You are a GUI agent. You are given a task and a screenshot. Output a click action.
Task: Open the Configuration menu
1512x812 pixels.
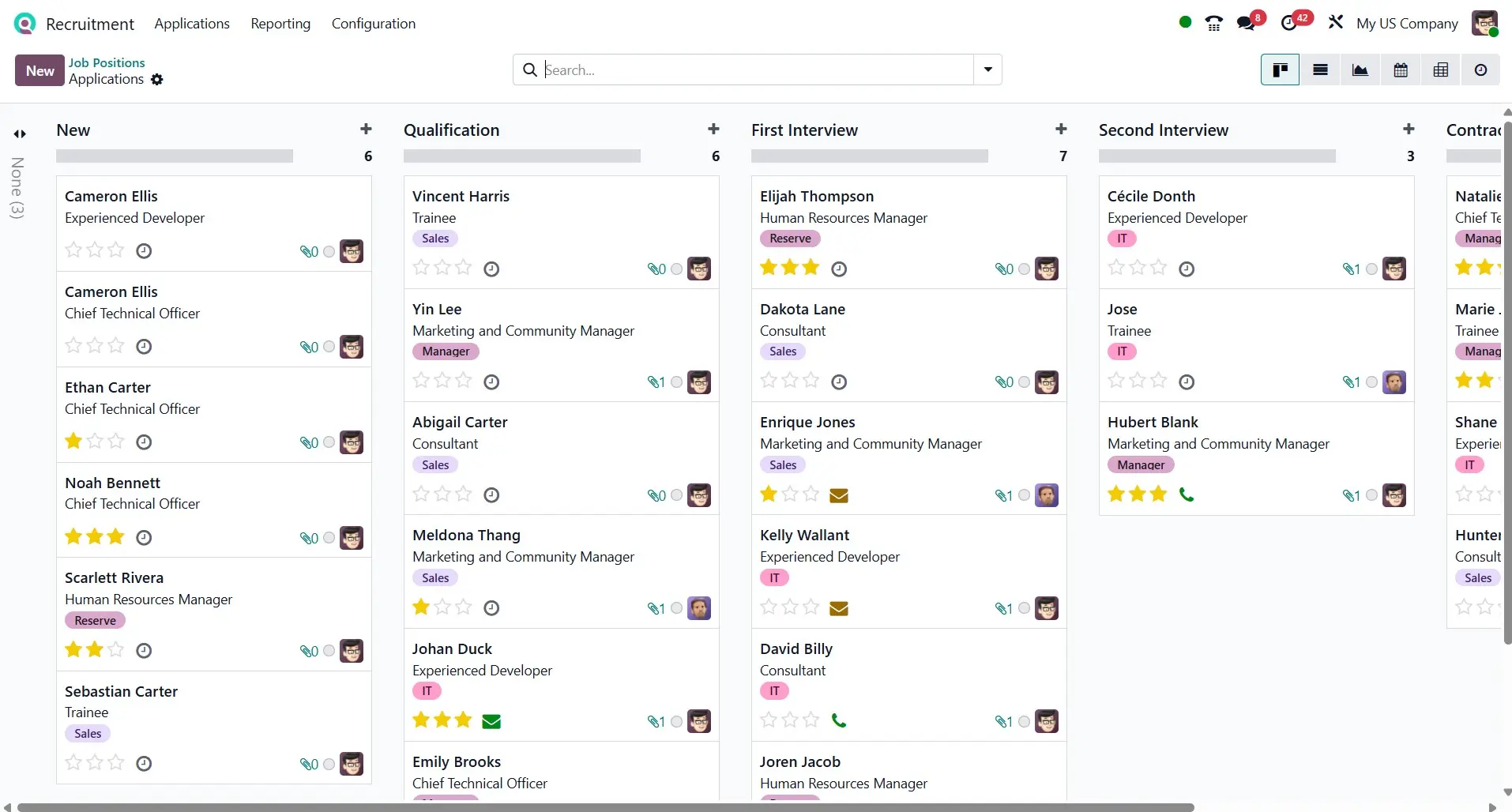point(374,24)
